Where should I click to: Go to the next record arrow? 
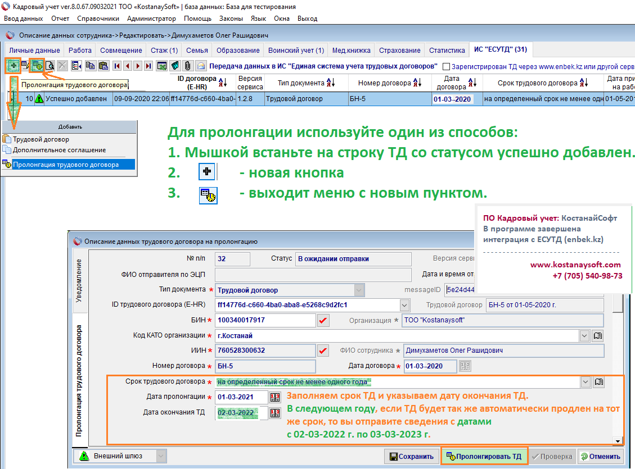[138, 66]
